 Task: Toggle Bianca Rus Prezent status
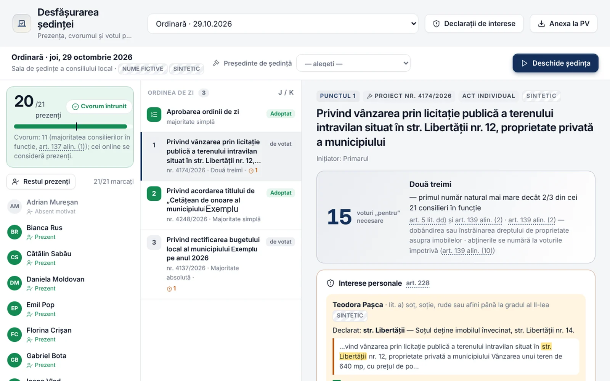click(41, 237)
